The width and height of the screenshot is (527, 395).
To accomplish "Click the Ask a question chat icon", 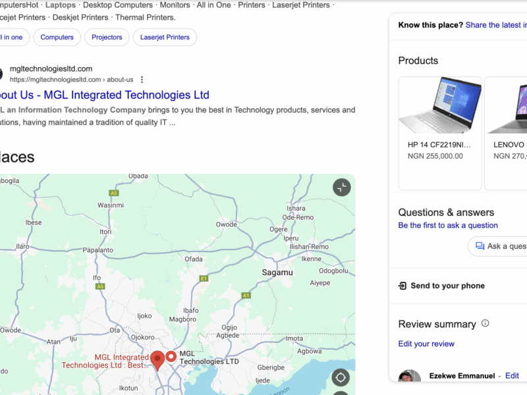I will 480,246.
